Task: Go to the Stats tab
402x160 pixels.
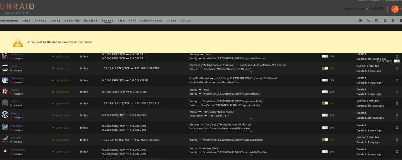Action: 172,20
